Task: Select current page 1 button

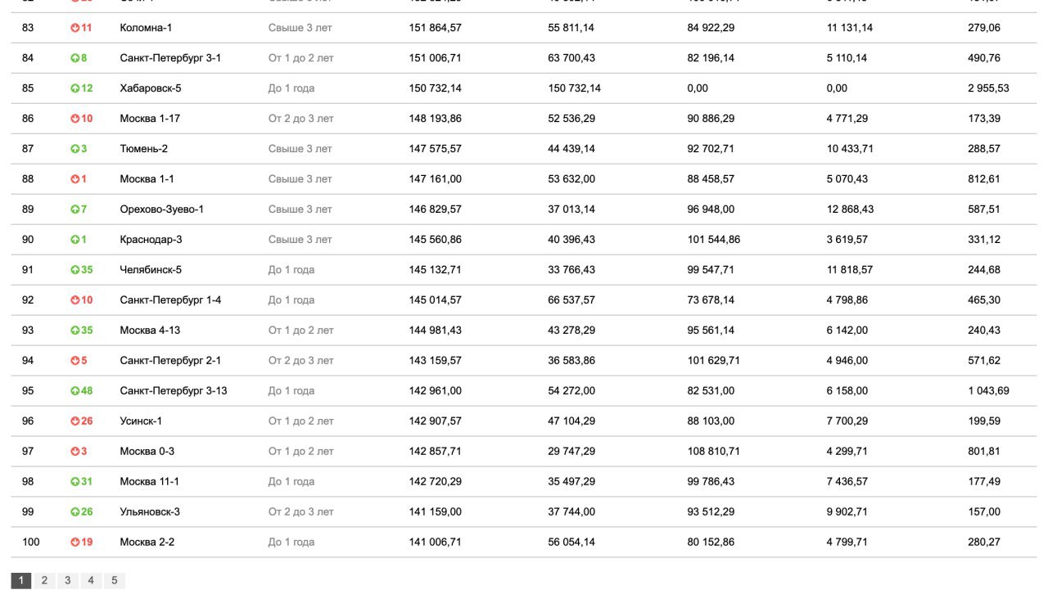Action: pos(20,580)
